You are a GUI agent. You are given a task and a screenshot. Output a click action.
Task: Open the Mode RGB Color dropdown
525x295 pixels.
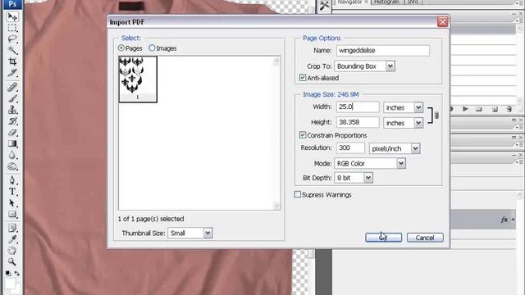(401, 163)
